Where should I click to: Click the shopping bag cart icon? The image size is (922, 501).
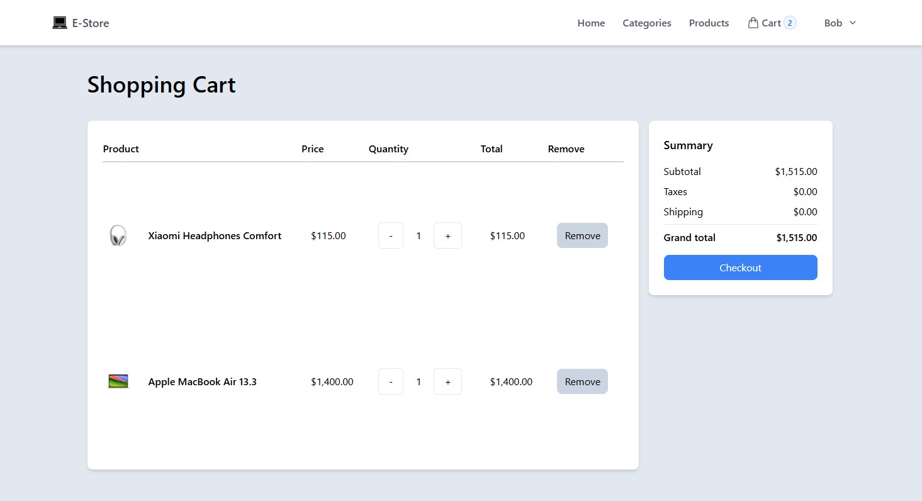(x=753, y=23)
